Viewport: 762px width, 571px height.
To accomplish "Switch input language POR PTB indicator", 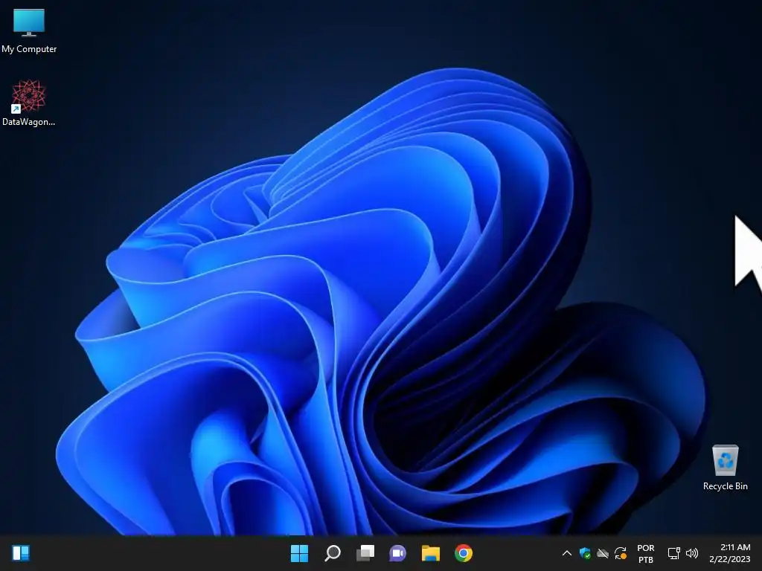I will tap(646, 553).
